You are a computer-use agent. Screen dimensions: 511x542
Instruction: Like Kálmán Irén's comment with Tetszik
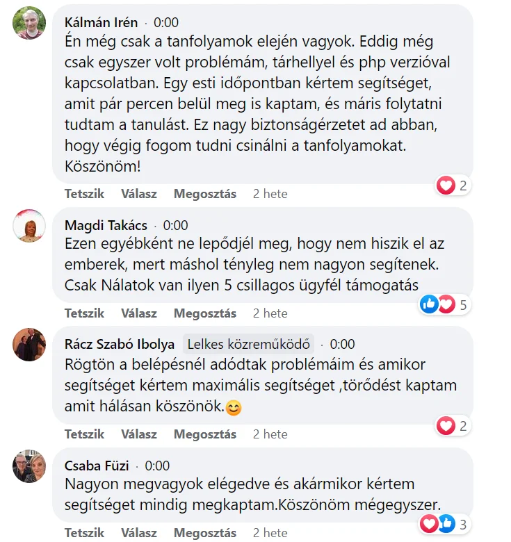coord(84,194)
